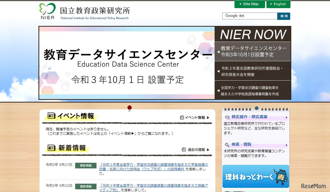Open the Site Map page
The width and height of the screenshot is (330, 192).
249,4
